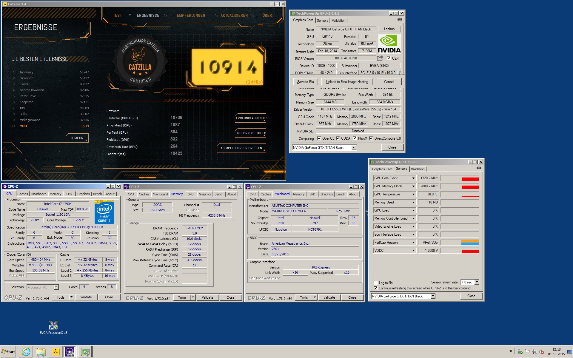Image resolution: width=573 pixels, height=358 pixels.
Task: Click the Cancel button in GPU-Z
Action: tap(389, 82)
